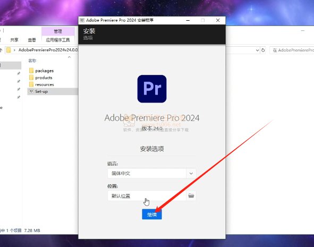
Task: Open the 共享 tab in Explorer ribbon
Action: click(14, 40)
